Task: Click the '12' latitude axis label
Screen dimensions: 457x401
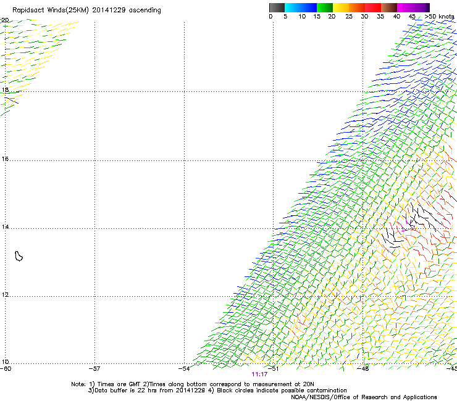Action: click(x=5, y=295)
